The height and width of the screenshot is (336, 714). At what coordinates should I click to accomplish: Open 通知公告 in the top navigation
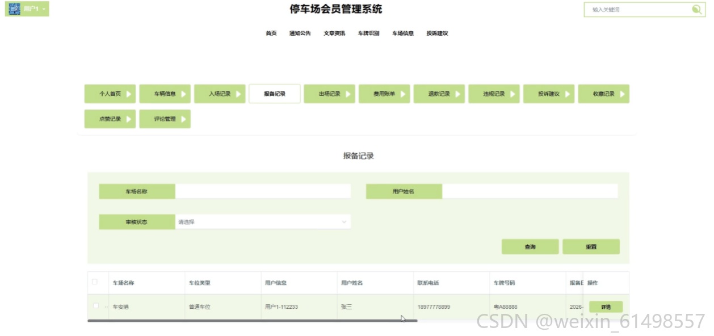click(300, 33)
